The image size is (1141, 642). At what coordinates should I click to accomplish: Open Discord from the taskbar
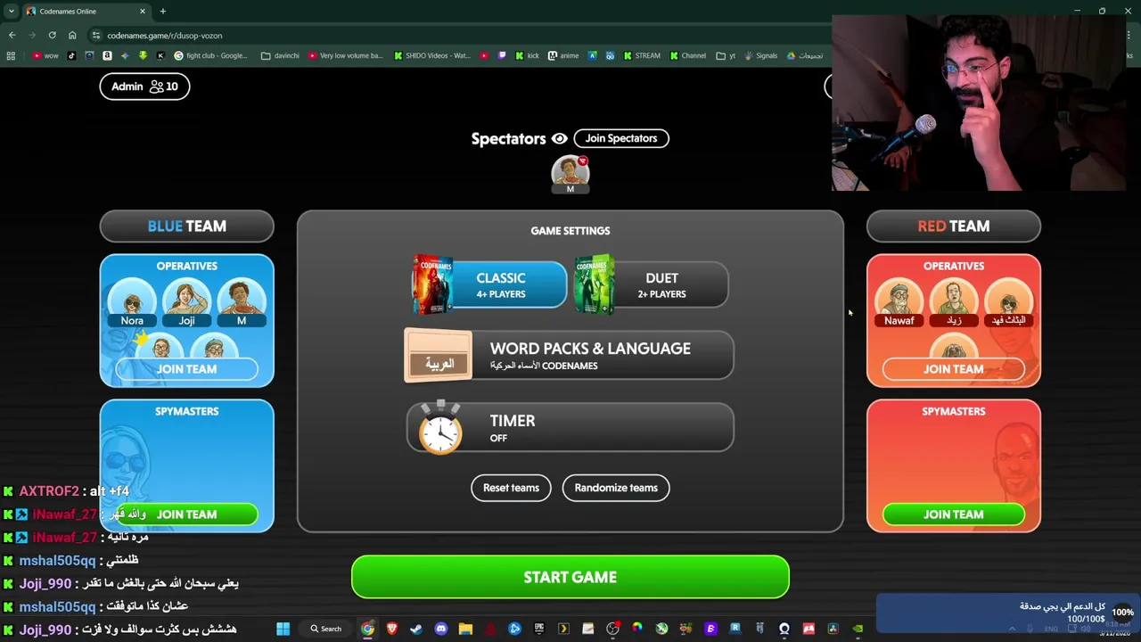tap(441, 629)
